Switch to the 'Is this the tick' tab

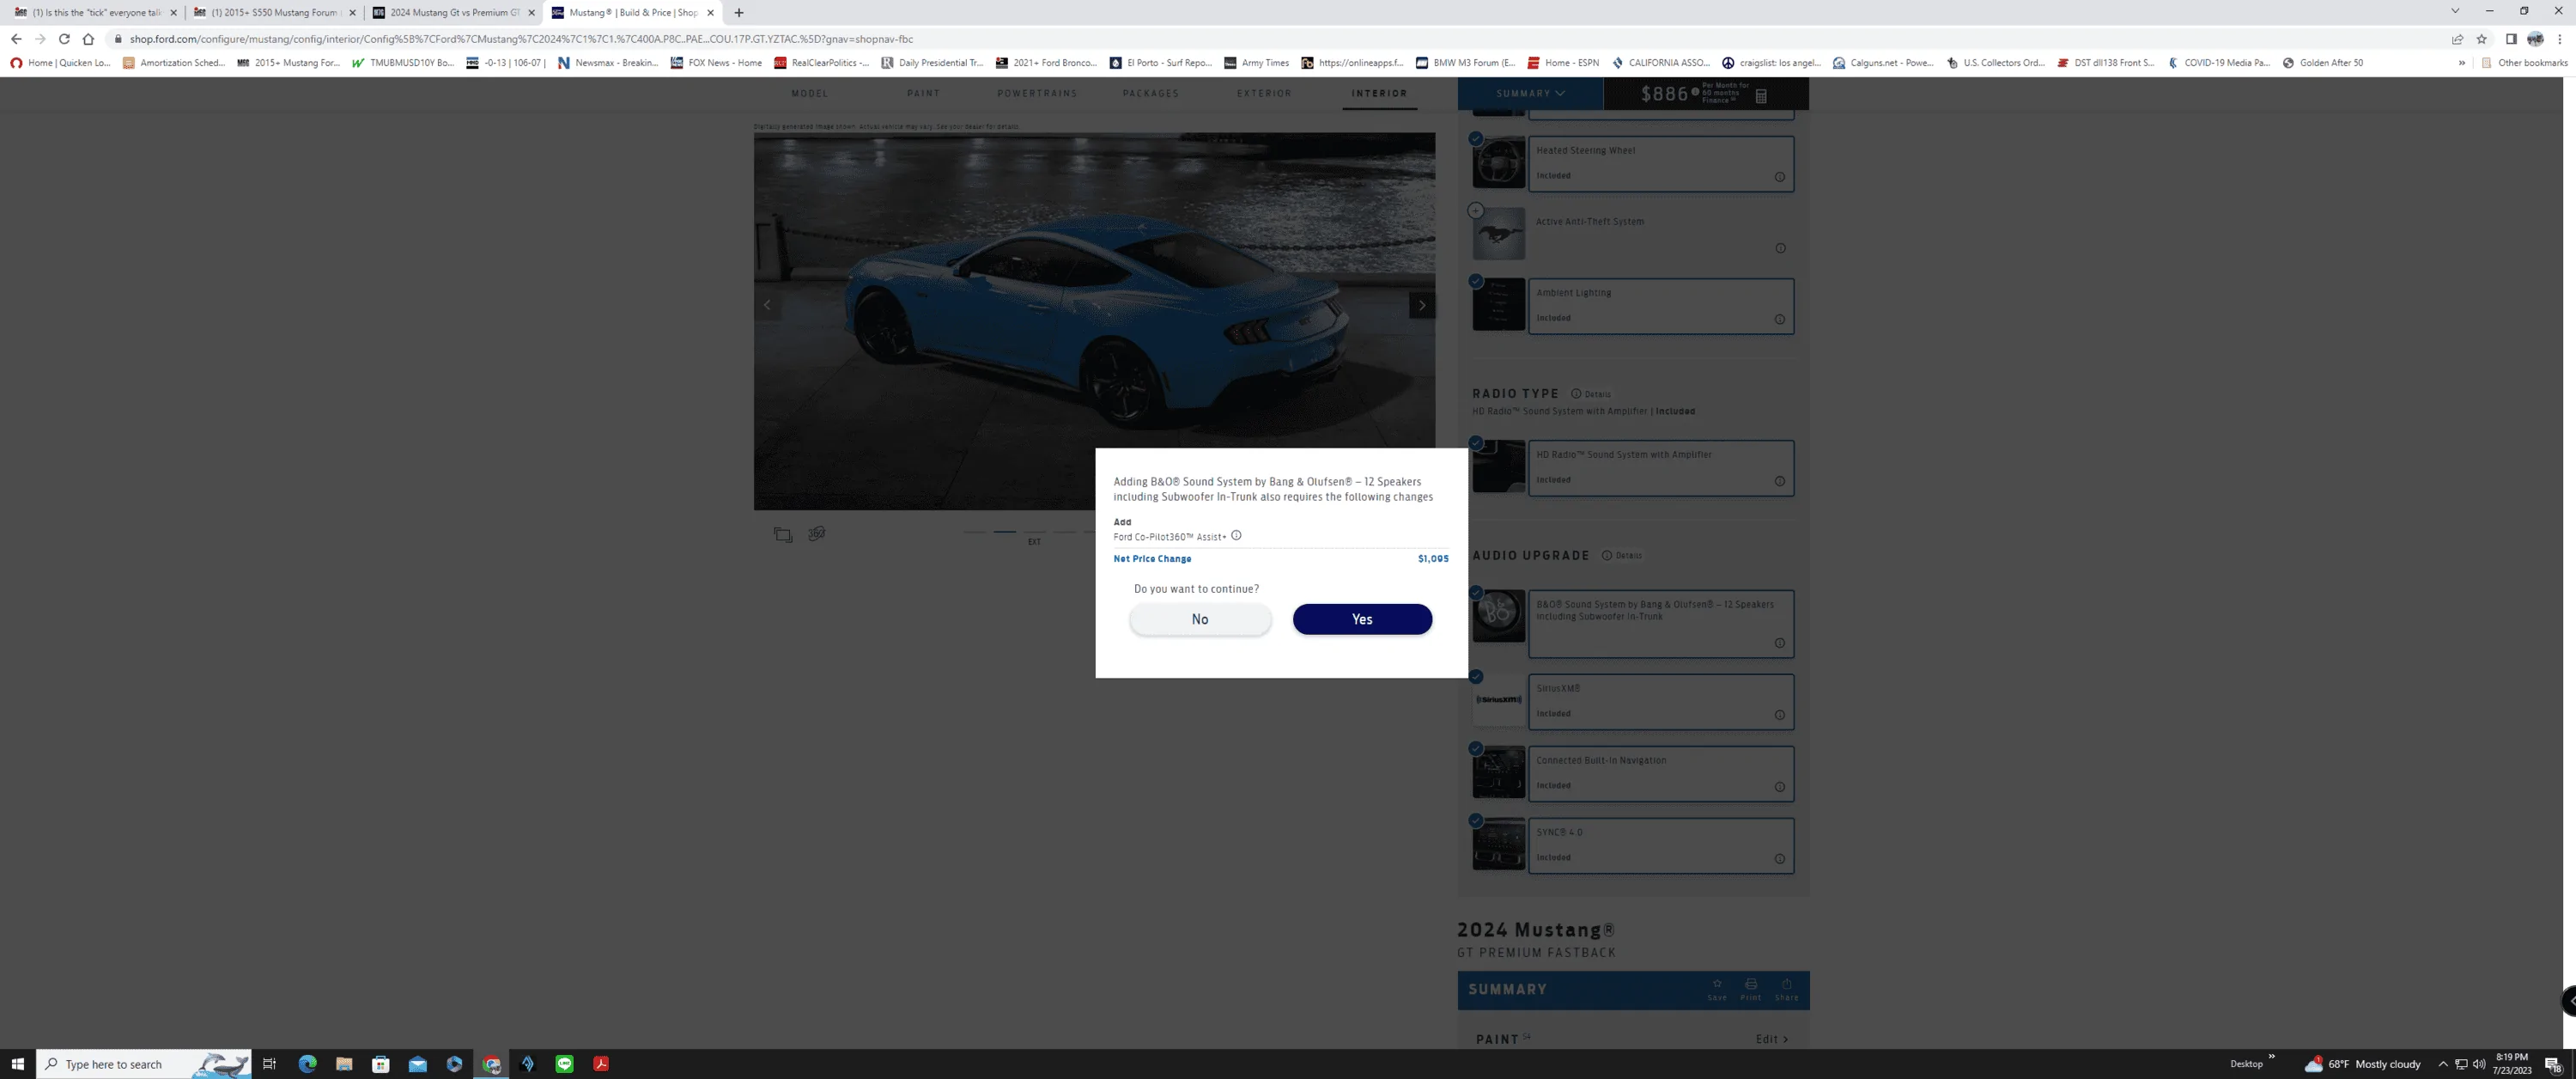pos(96,13)
